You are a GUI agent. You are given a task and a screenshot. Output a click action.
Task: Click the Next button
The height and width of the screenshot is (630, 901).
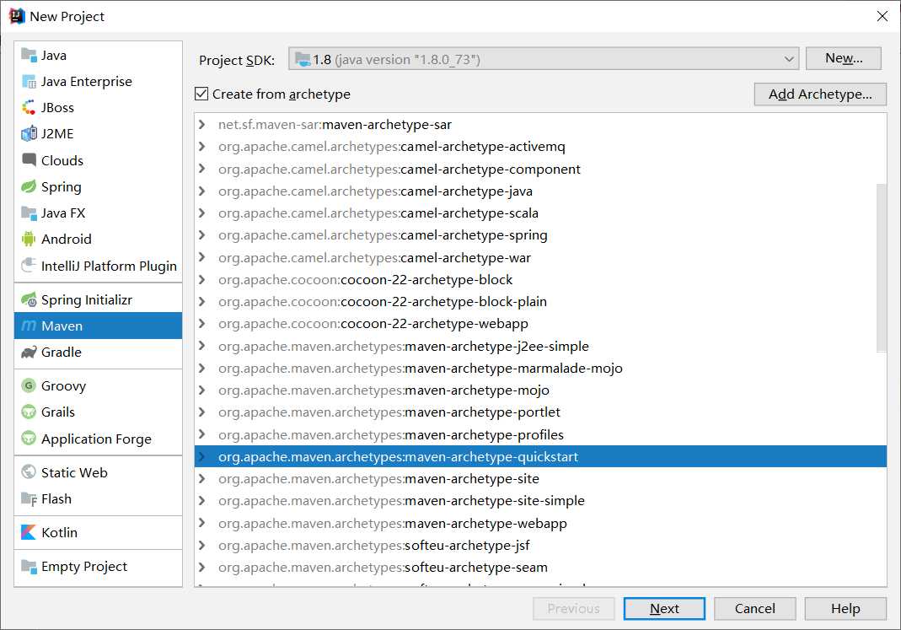coord(664,609)
